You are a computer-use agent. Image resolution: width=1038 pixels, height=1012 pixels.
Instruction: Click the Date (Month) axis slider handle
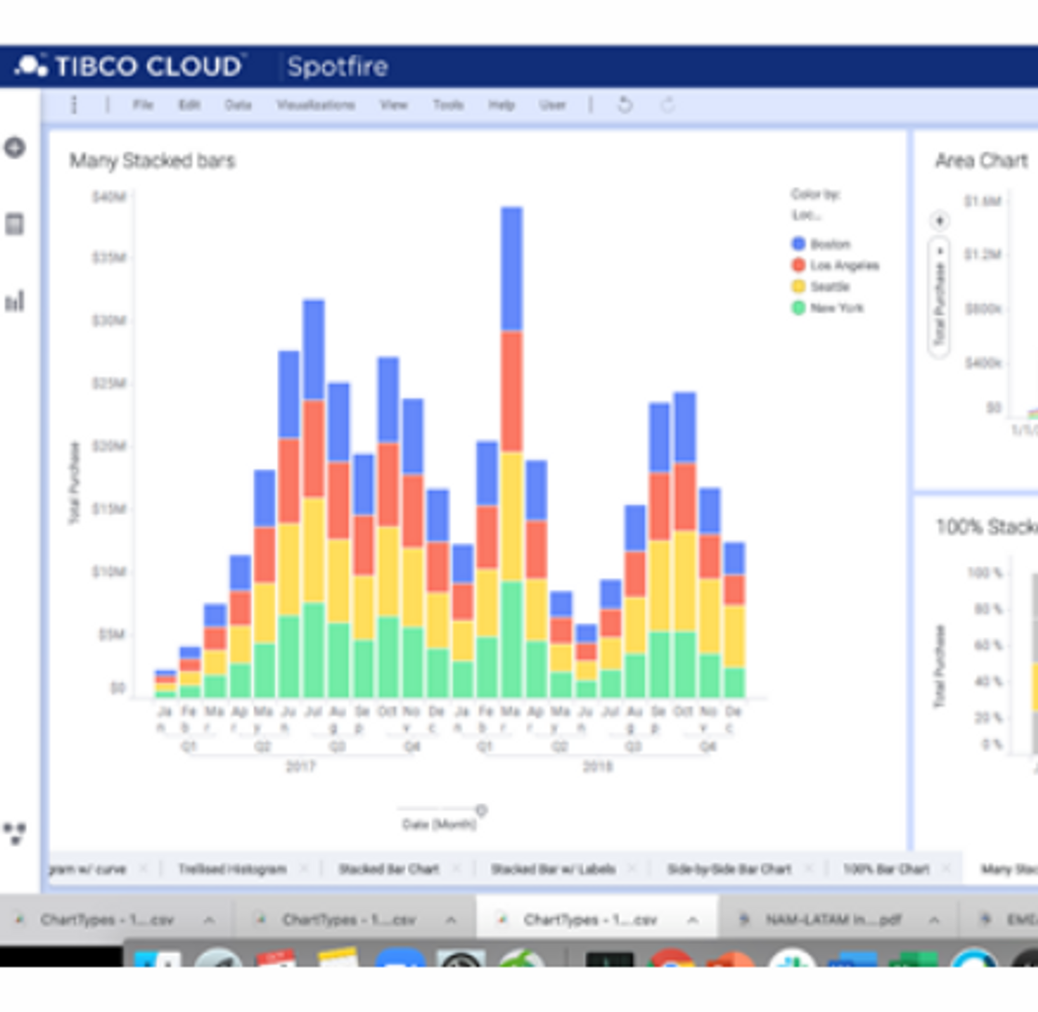[482, 810]
